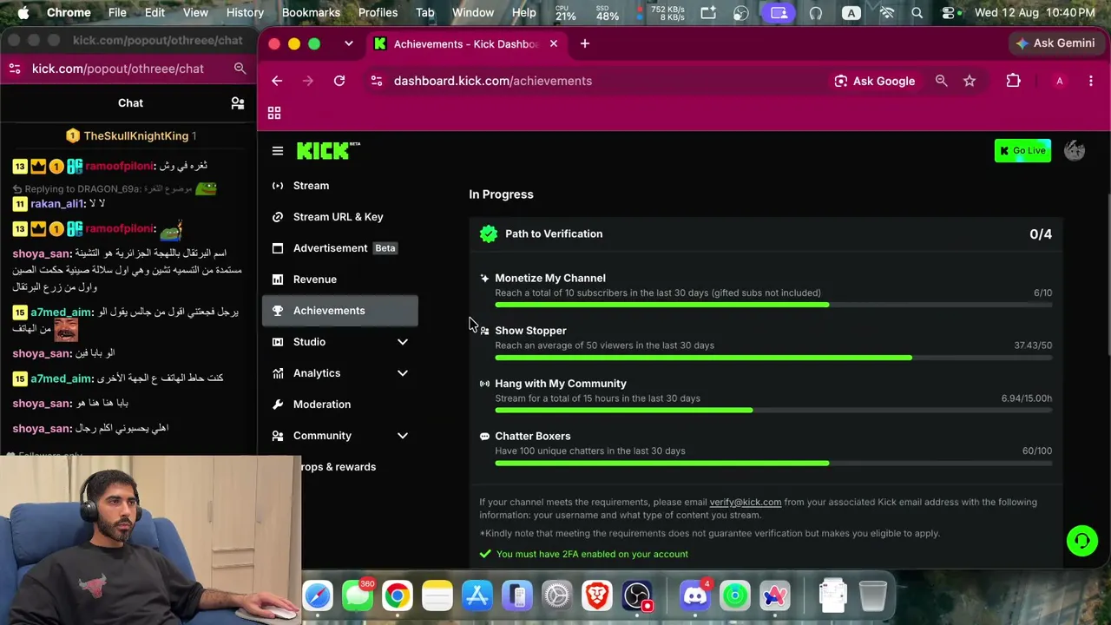Bookmark this page with the star icon
Image resolution: width=1111 pixels, height=625 pixels.
click(970, 81)
